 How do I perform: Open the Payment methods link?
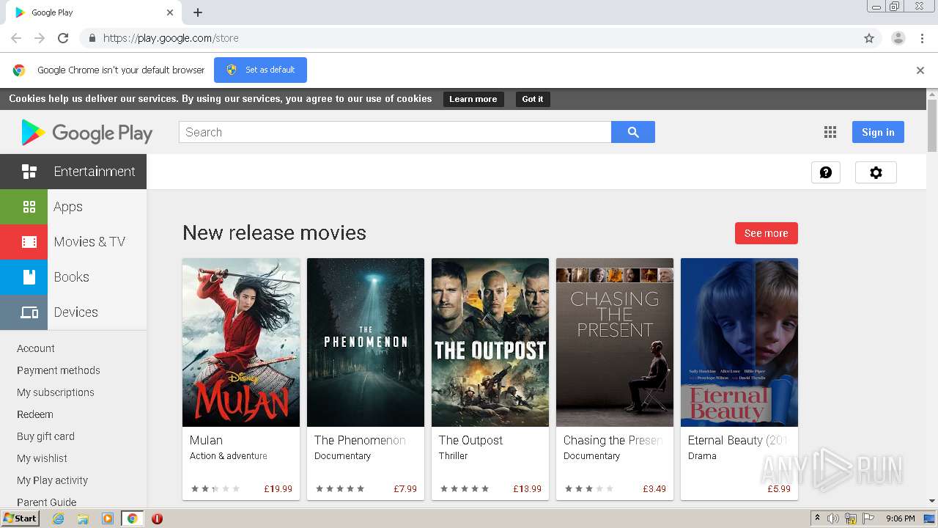(59, 370)
